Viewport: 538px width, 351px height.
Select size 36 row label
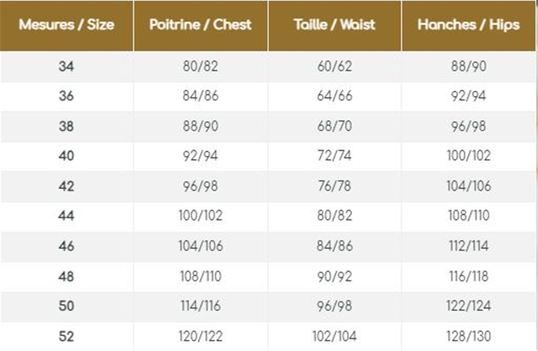66,96
